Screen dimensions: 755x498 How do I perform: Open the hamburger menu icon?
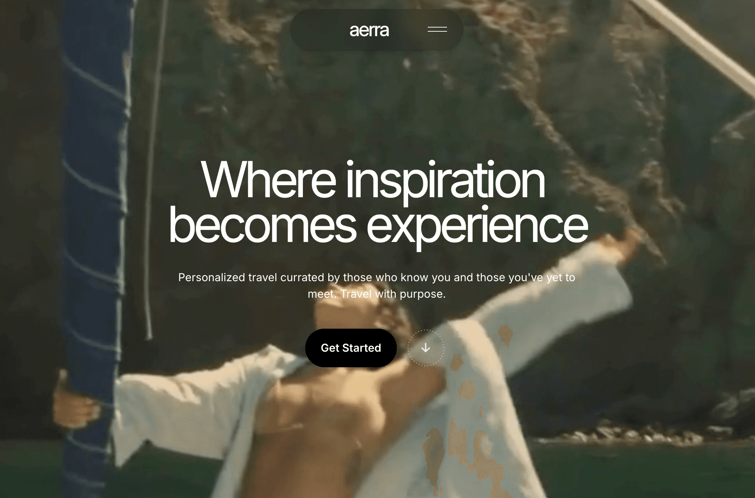(x=437, y=30)
